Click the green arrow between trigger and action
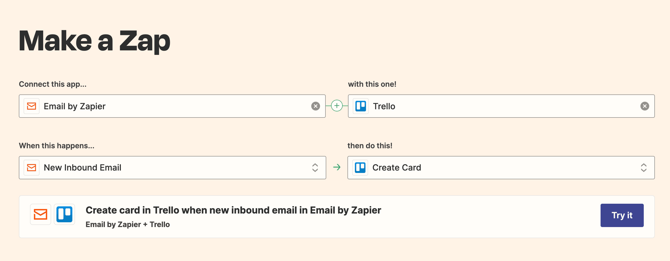This screenshot has height=261, width=670. pyautogui.click(x=337, y=167)
